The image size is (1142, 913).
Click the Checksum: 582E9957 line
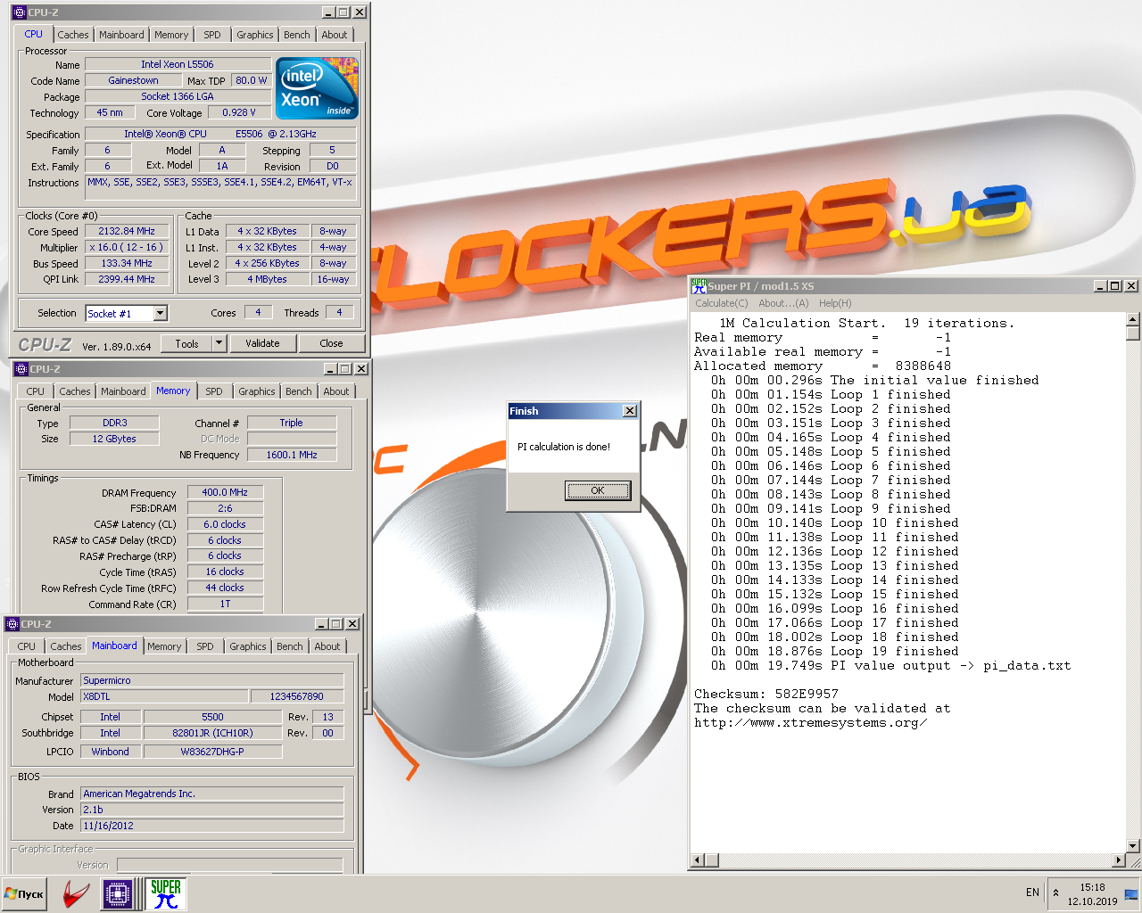[x=766, y=694]
